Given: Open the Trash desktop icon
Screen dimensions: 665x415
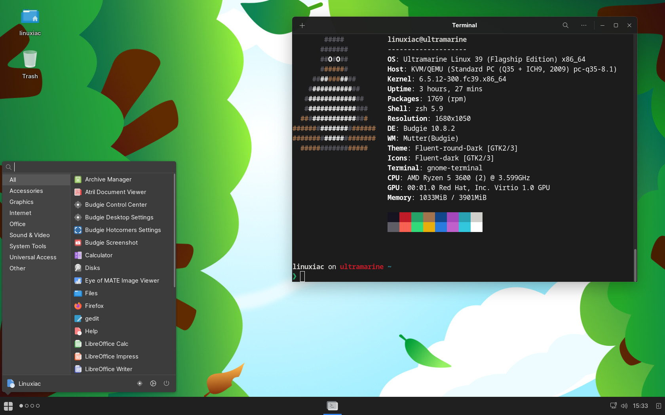Looking at the screenshot, I should 30,65.
